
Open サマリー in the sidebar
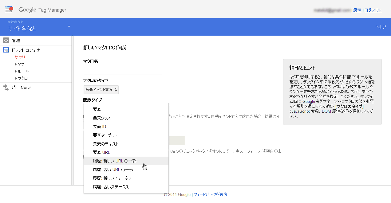pos(22,57)
